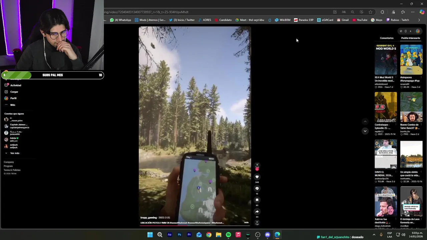Open the Gmail bookmark
The height and width of the screenshot is (240, 427).
click(x=343, y=20)
